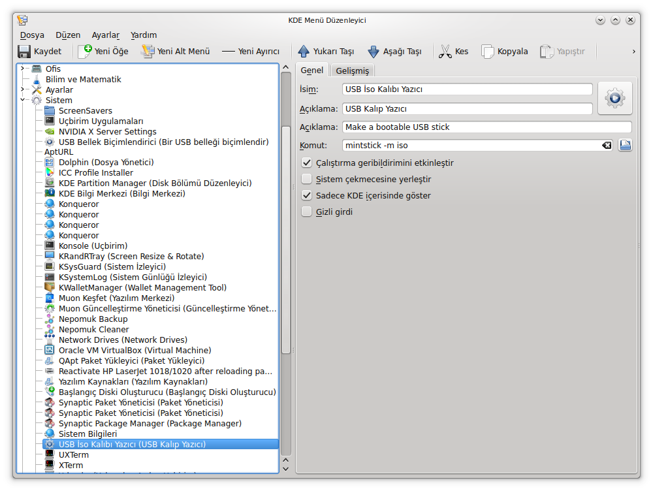Screen dimensions: 653x491
Task: Move entry down with Aşağı Taşı
Action: pos(395,51)
